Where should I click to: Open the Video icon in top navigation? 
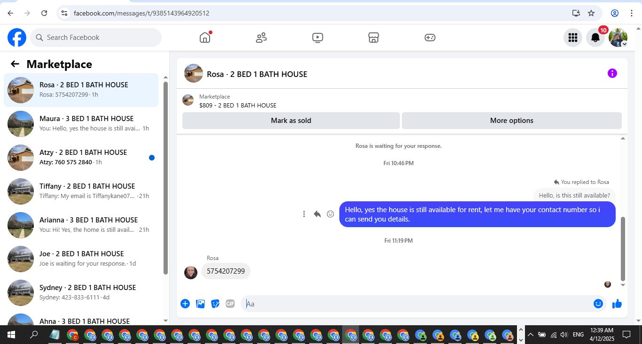tap(318, 38)
